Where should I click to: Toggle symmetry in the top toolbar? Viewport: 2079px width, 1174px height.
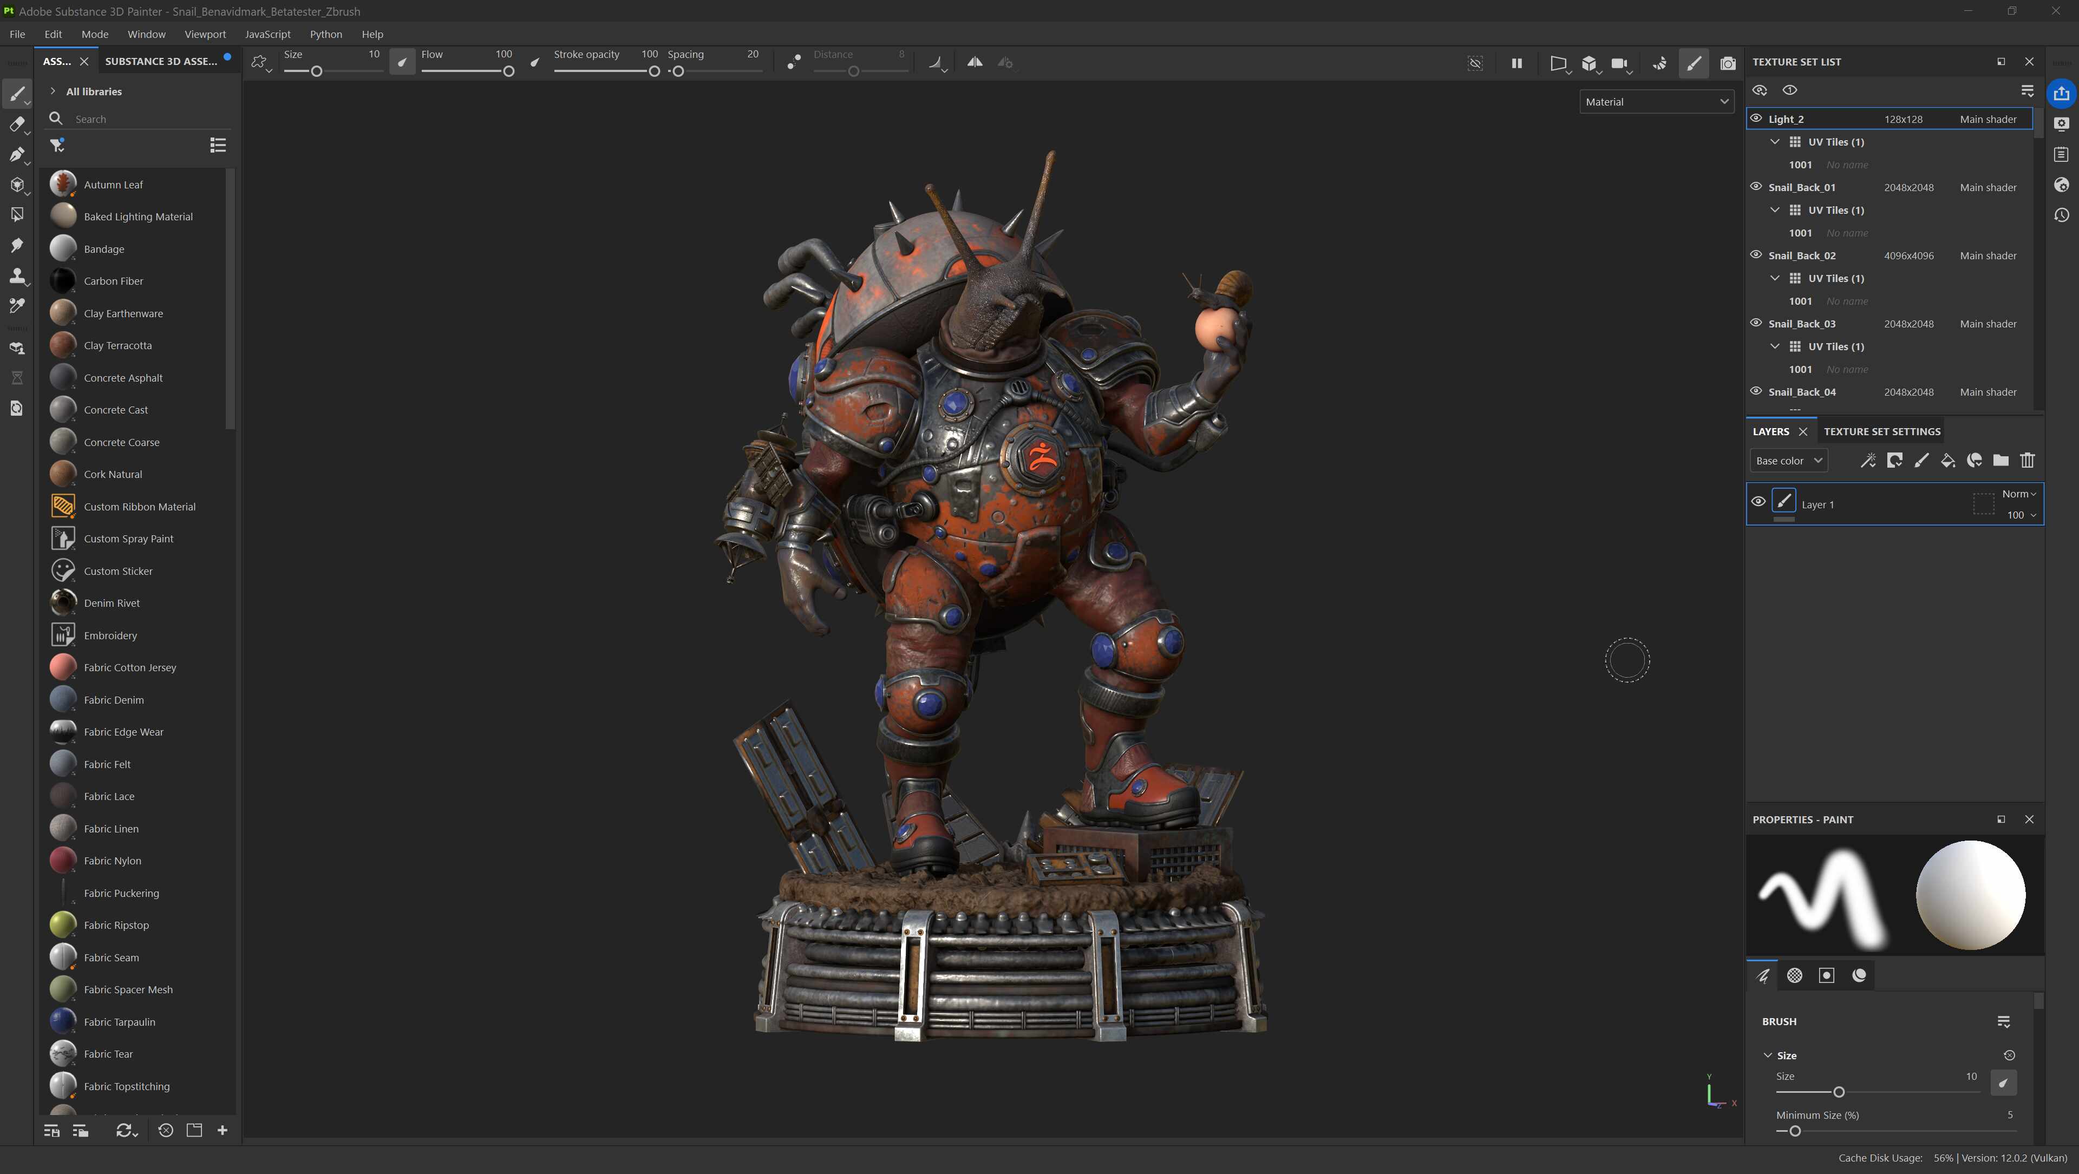pos(975,62)
